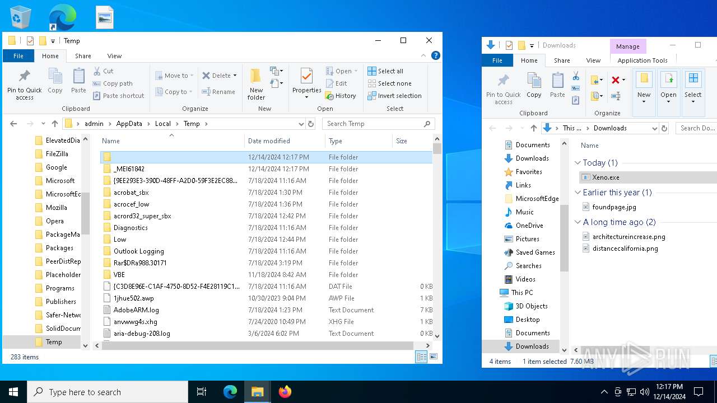
Task: Click the Paste icon in Temp window ribbon
Action: 78,81
